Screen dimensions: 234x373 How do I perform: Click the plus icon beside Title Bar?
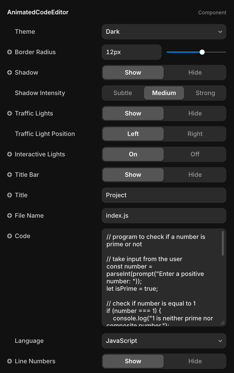[9, 175]
